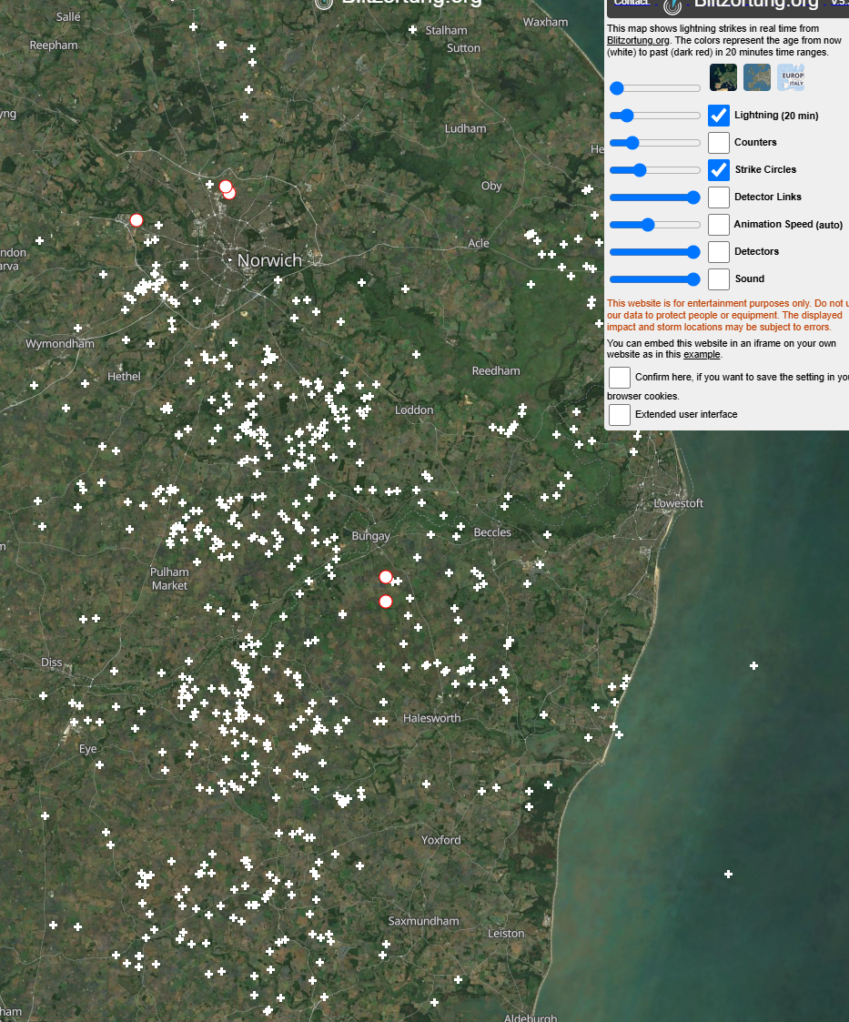Click the Eye label on the map
The height and width of the screenshot is (1022, 849).
coord(88,750)
